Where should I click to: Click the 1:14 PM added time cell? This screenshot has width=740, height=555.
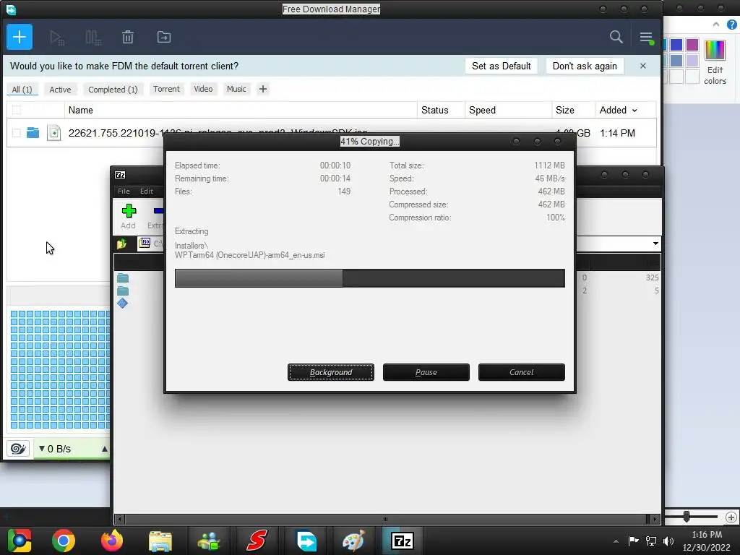point(617,133)
